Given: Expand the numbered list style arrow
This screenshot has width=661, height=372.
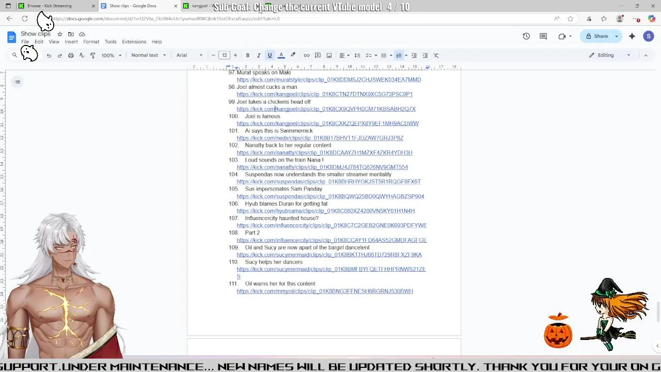Looking at the screenshot, I should coord(406,55).
